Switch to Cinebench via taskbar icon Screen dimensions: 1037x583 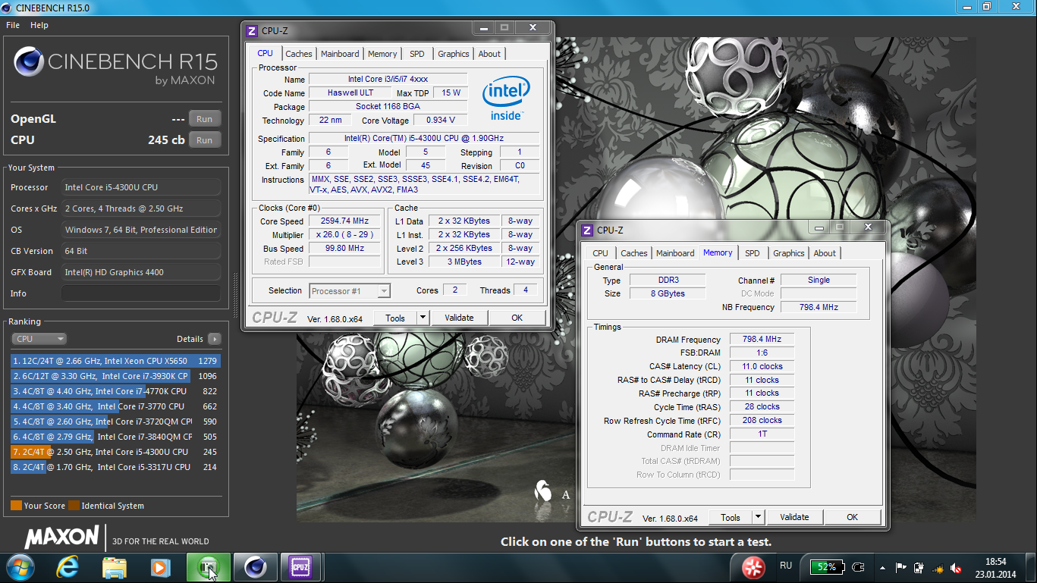(x=255, y=567)
